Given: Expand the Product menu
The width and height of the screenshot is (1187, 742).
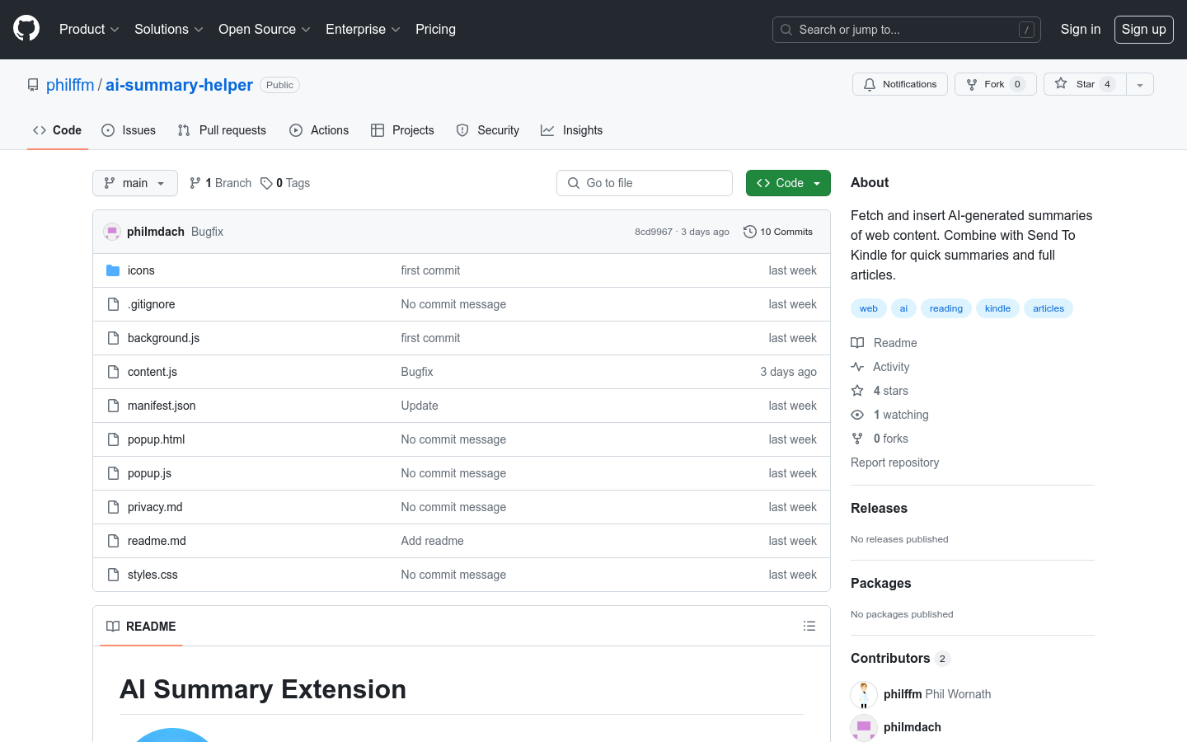Looking at the screenshot, I should pyautogui.click(x=89, y=29).
